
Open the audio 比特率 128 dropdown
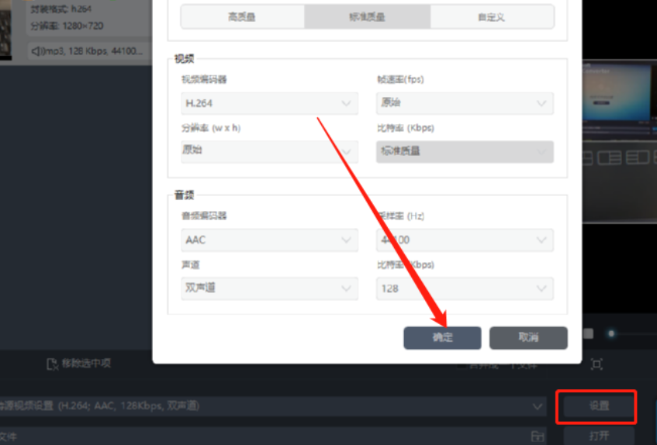point(465,288)
